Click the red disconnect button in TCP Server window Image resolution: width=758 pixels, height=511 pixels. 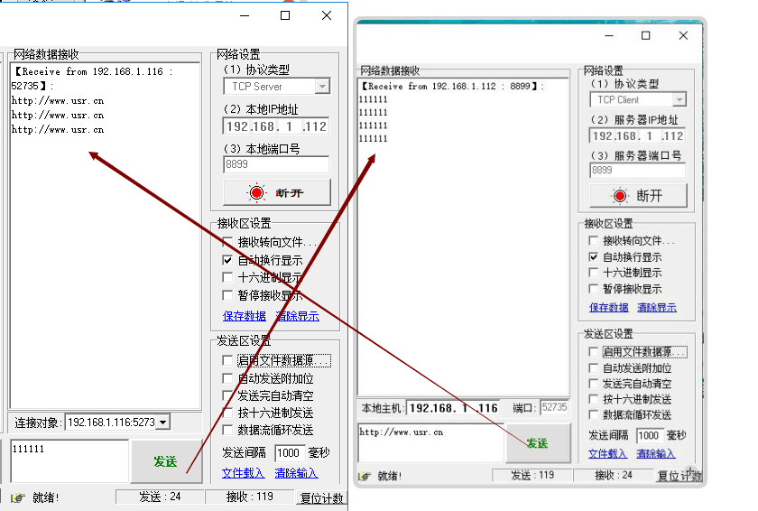276,192
